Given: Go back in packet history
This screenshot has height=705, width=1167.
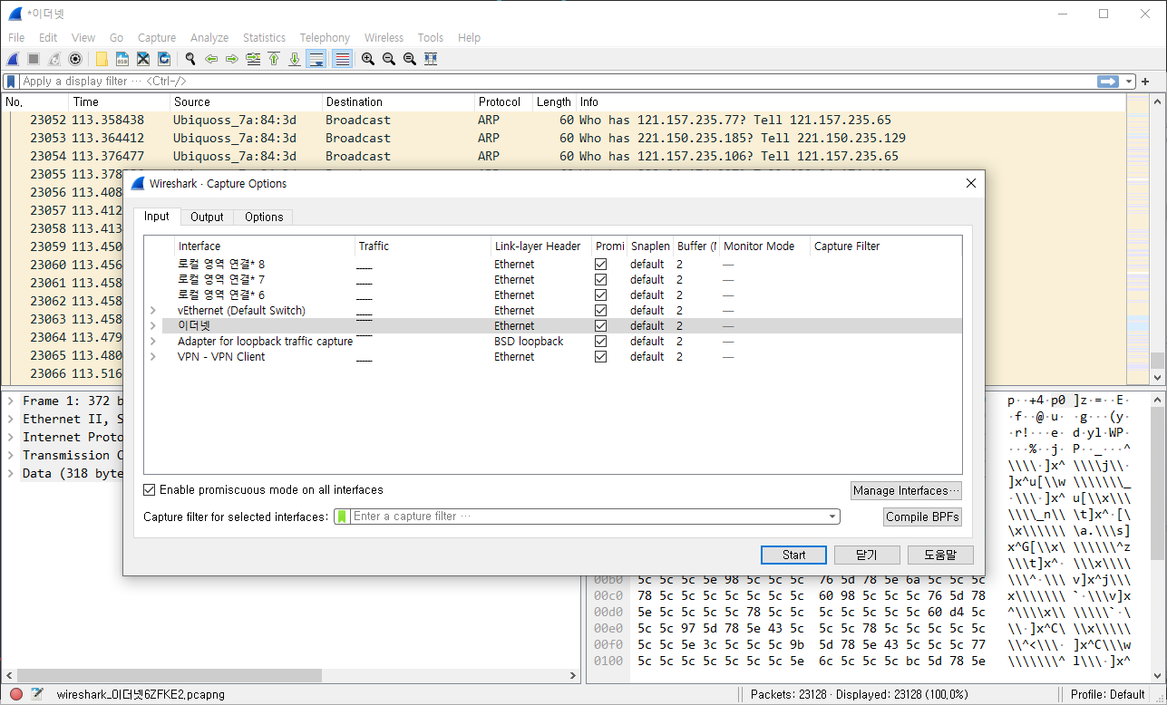Looking at the screenshot, I should tap(211, 59).
